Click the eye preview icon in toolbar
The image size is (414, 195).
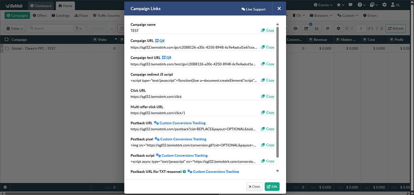click(295, 29)
